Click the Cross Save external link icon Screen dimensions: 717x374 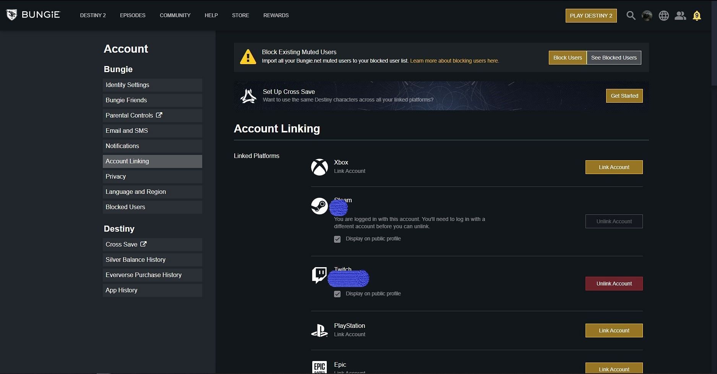(143, 244)
